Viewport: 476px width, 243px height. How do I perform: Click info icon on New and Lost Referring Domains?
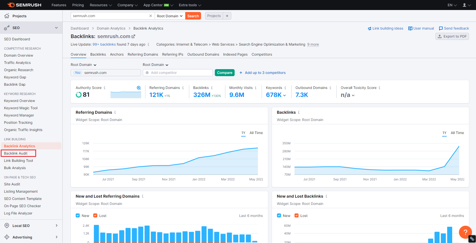click(x=143, y=196)
